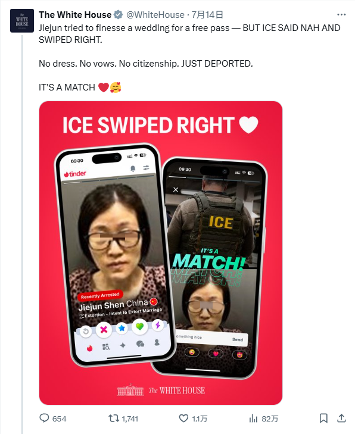Like the tweet with heart icon

pyautogui.click(x=183, y=418)
